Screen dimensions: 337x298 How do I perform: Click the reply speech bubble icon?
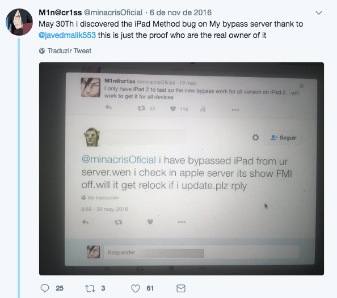[45, 288]
